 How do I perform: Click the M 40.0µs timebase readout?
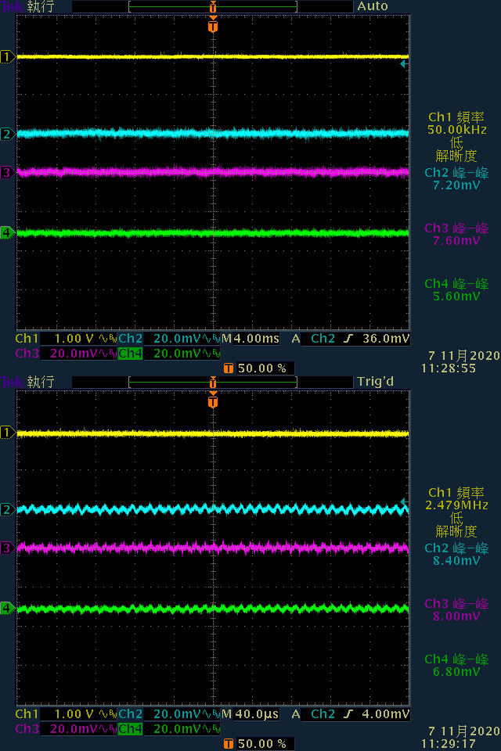[250, 714]
